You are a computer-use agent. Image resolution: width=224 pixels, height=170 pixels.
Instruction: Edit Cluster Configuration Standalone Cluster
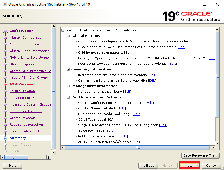click(x=150, y=103)
